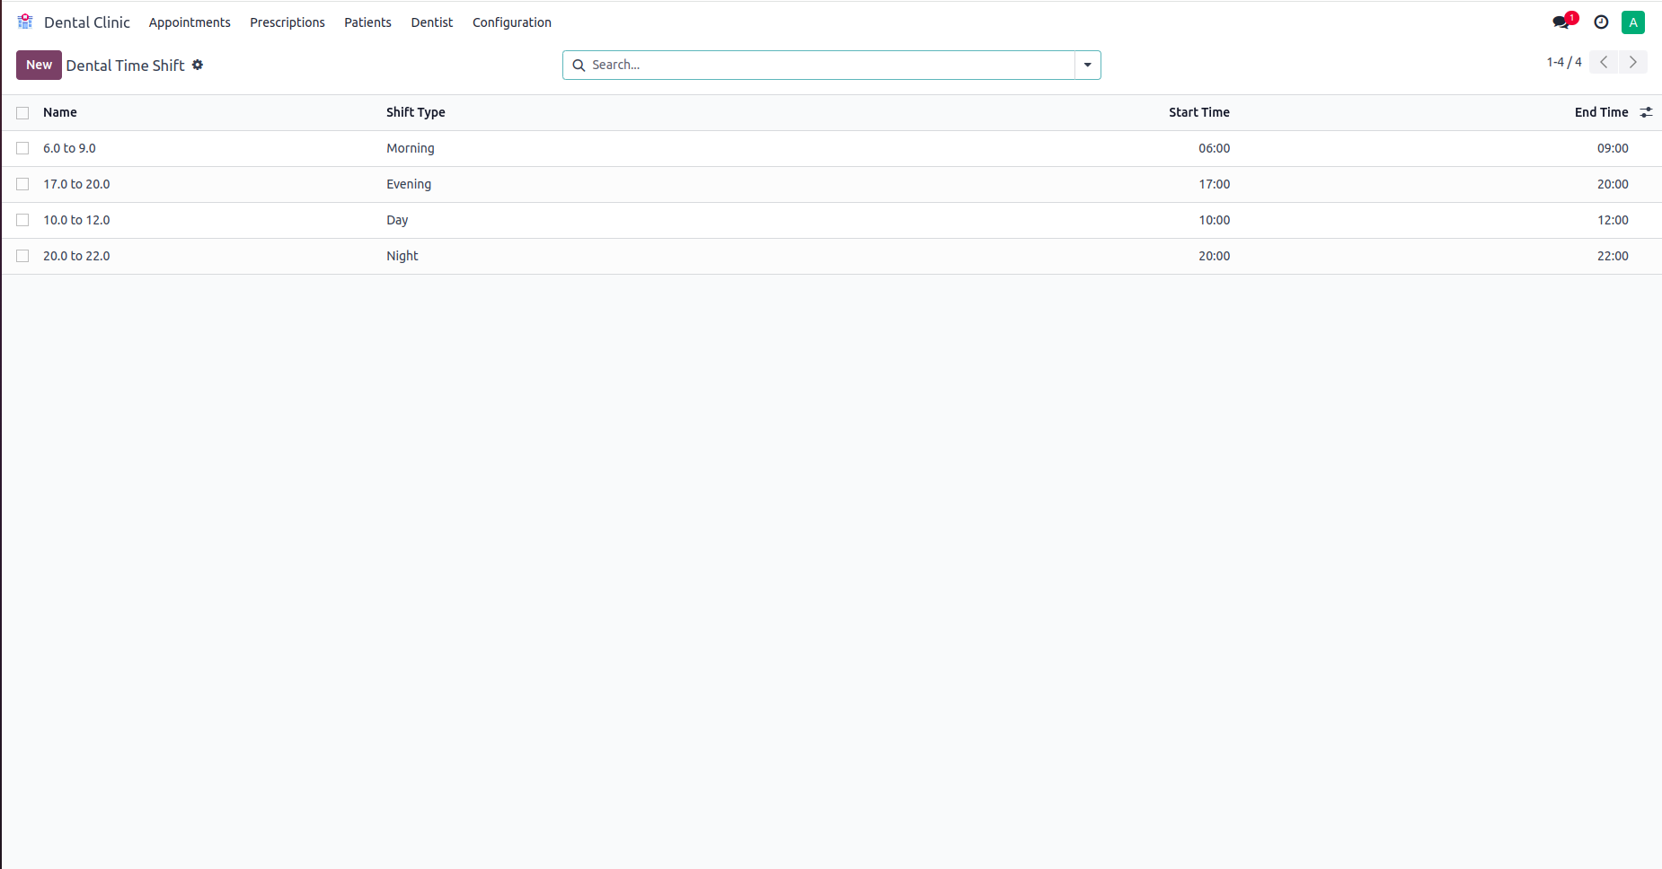Click the 22:00 end time cell

[x=1613, y=256]
